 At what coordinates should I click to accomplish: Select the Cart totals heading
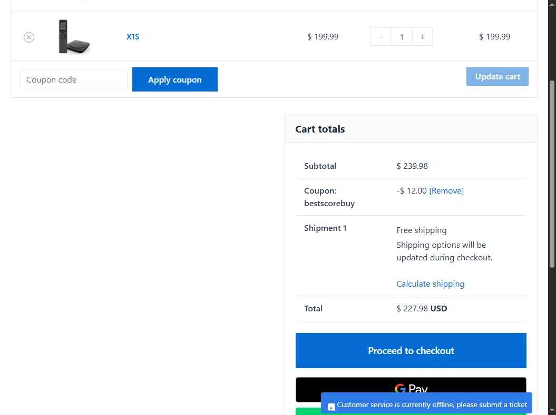pyautogui.click(x=320, y=129)
